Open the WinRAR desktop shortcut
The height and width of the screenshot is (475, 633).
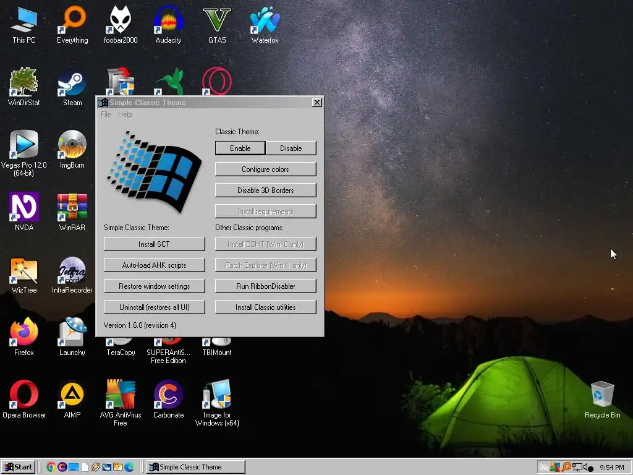(x=72, y=212)
